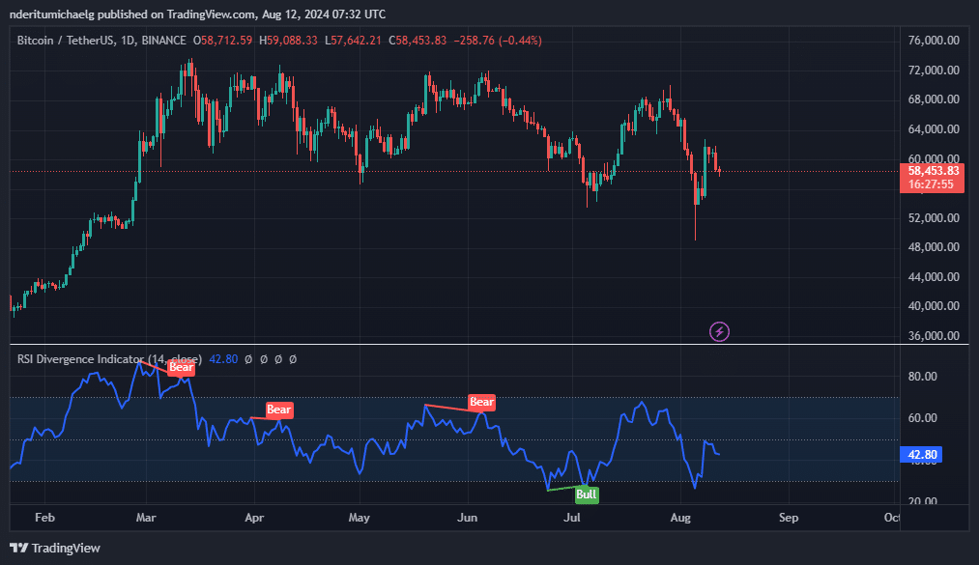Click the Bitcoin / TetherUS symbol title
Image resolution: width=979 pixels, height=565 pixels.
(101, 41)
